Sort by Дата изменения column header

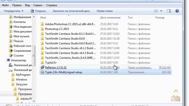[110, 18]
